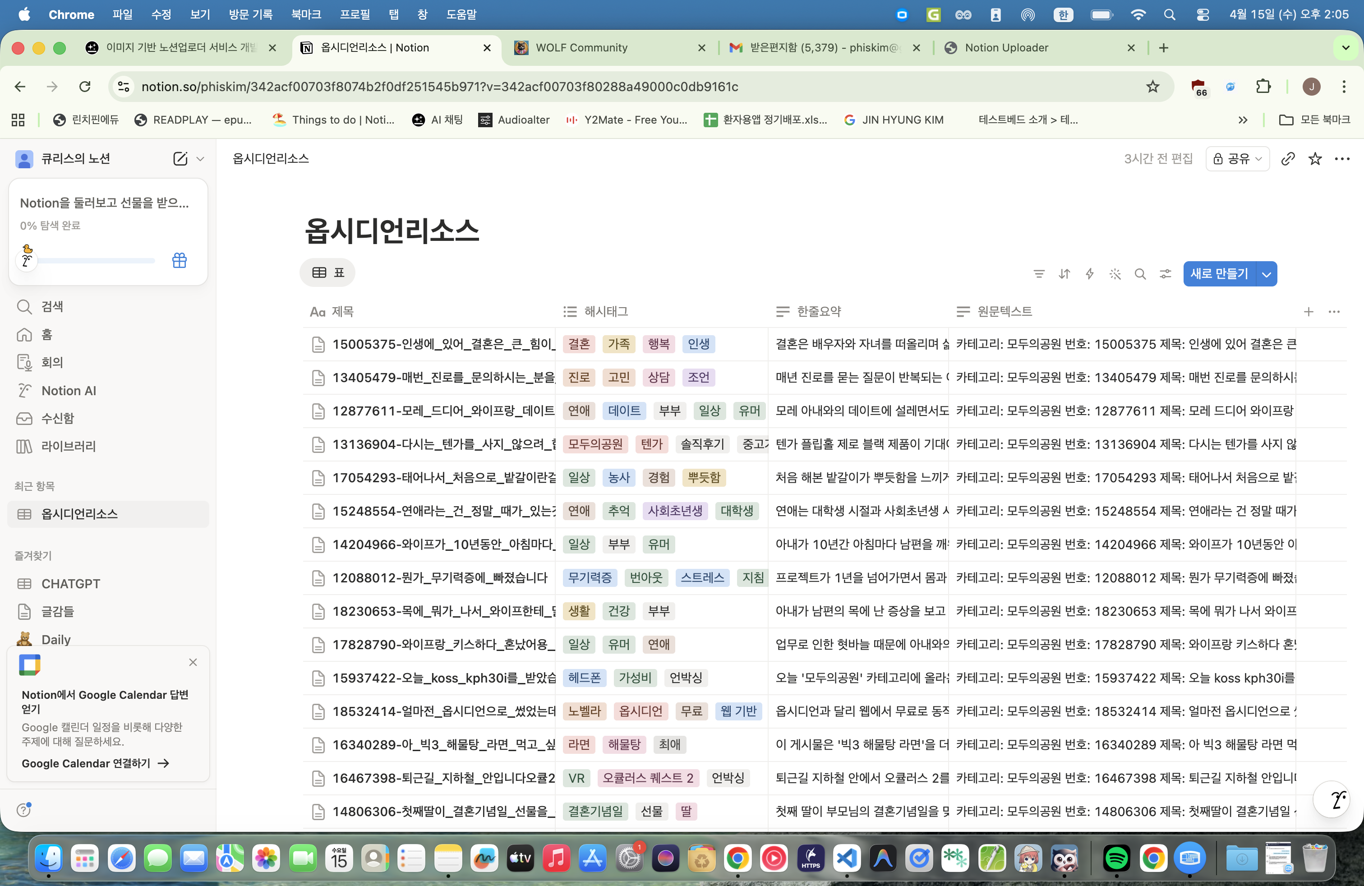Open macOS Control Center icon
Screen dimensions: 1364x886
[1203, 14]
